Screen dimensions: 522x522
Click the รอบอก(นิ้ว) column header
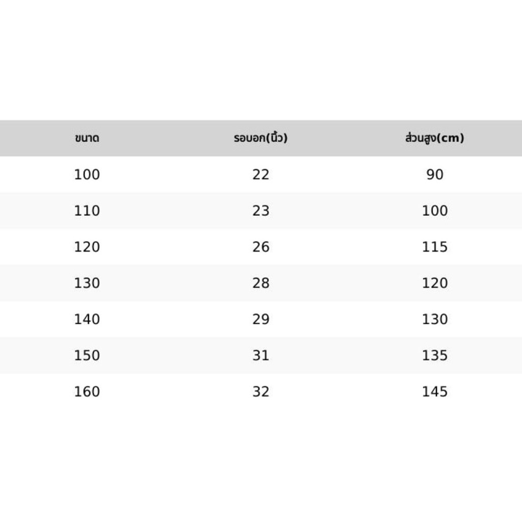pos(260,138)
